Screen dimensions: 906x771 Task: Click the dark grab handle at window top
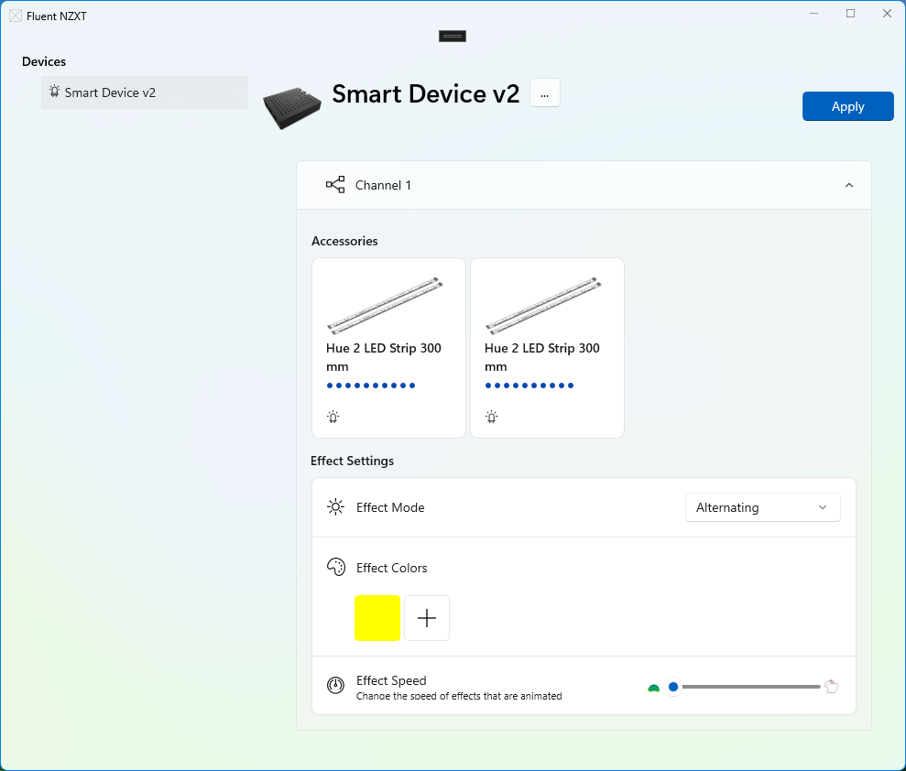pos(453,37)
